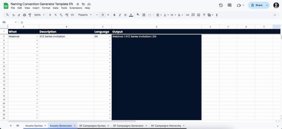Viewport: 282px width, 129px height.
Task: Open the all sheets list button
Action: 18,126
